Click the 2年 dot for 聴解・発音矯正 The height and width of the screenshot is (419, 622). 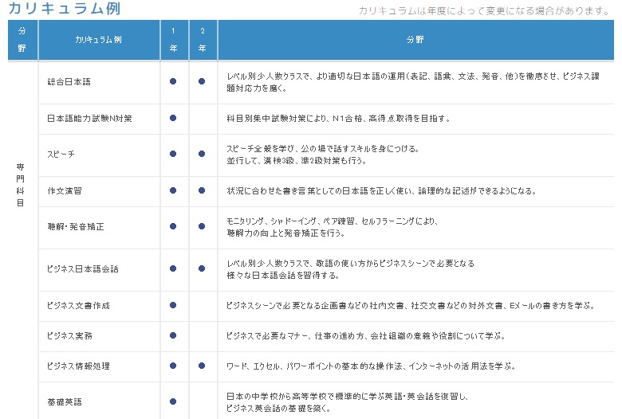coord(203,227)
